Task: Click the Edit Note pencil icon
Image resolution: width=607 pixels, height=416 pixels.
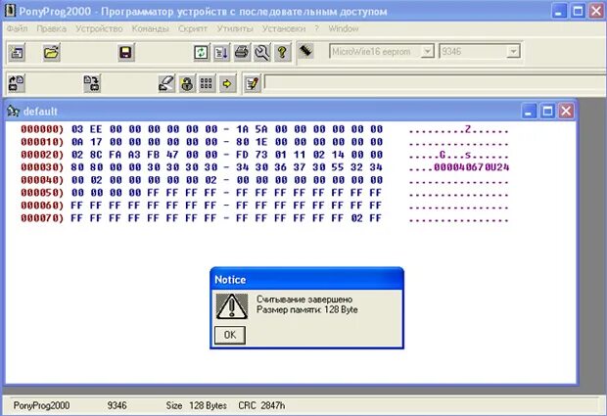Action: coord(253,83)
